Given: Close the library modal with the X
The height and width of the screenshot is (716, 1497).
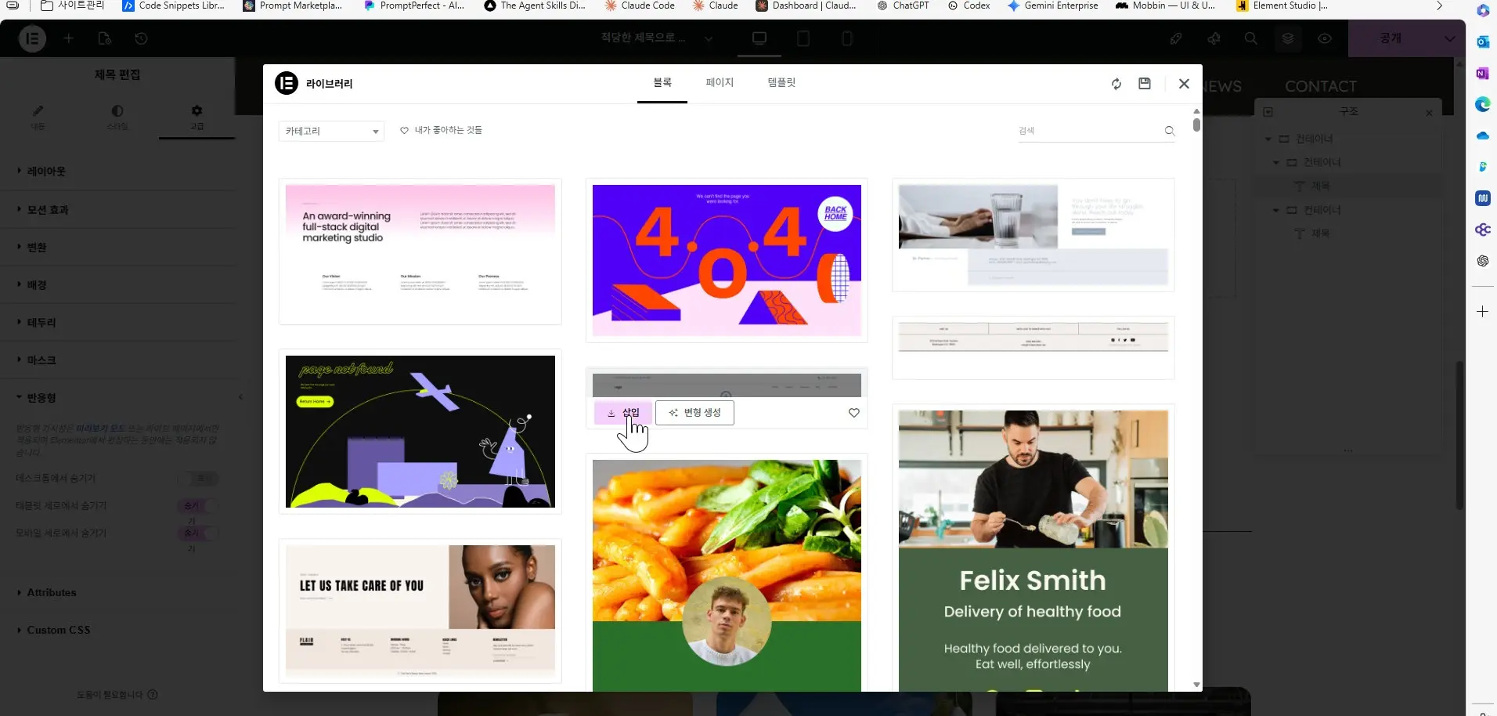Looking at the screenshot, I should pos(1184,84).
